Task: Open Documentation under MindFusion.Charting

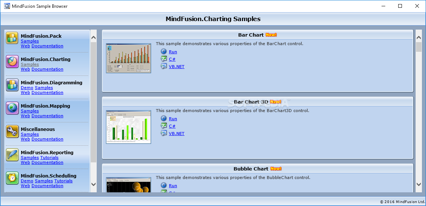Action: pyautogui.click(x=47, y=69)
